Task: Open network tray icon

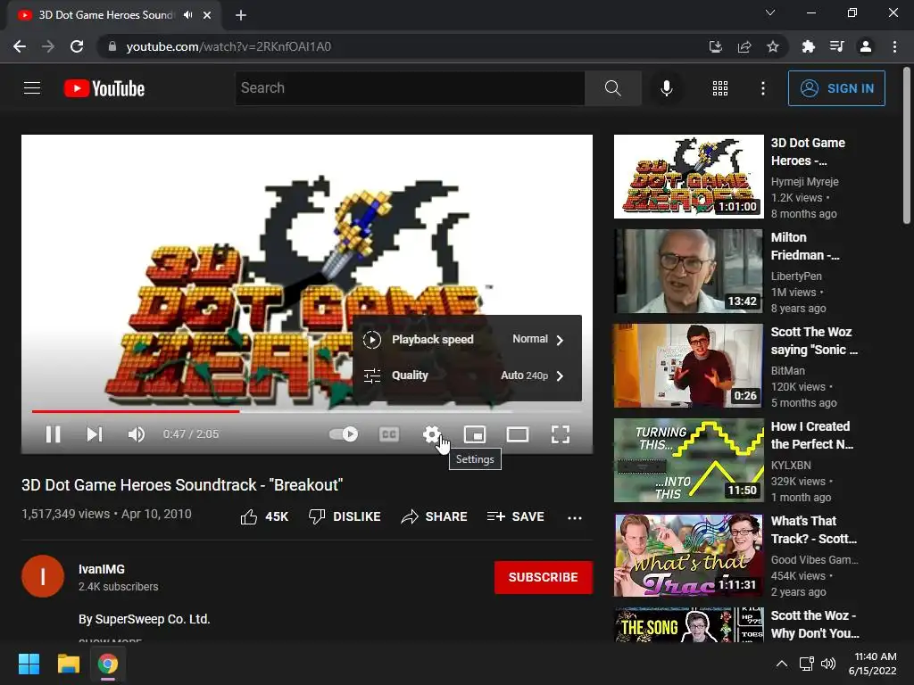Action: (x=807, y=664)
